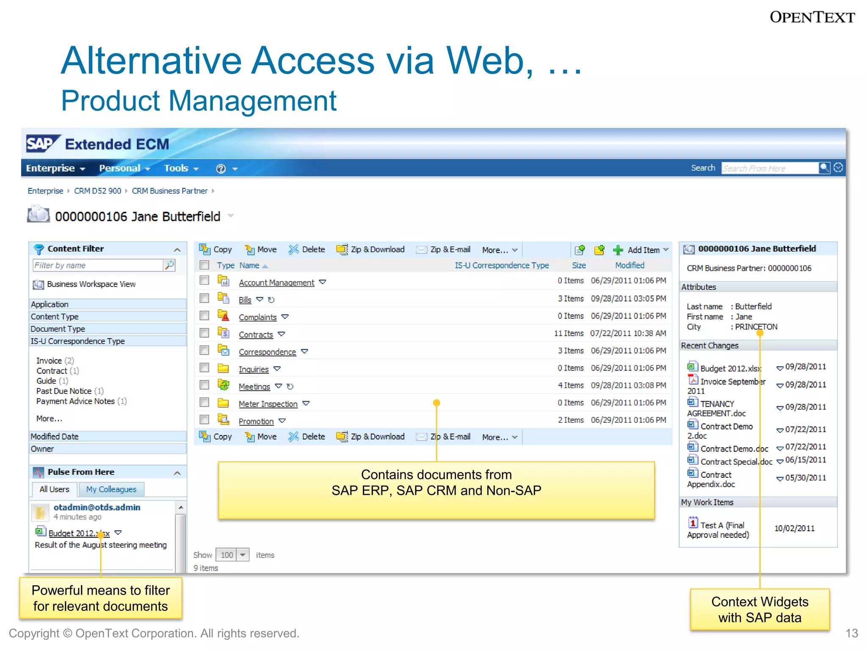Open the Enterprise menu
This screenshot has height=650, width=867.
point(55,168)
